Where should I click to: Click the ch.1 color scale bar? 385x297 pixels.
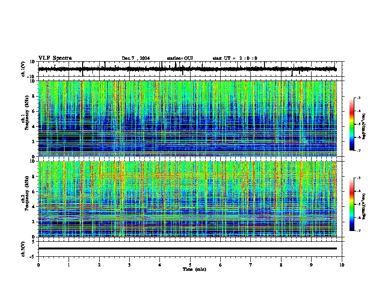pyautogui.click(x=352, y=124)
